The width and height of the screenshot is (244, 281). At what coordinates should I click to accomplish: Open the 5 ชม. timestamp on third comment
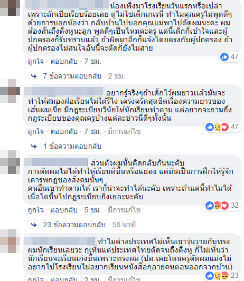click(x=93, y=210)
